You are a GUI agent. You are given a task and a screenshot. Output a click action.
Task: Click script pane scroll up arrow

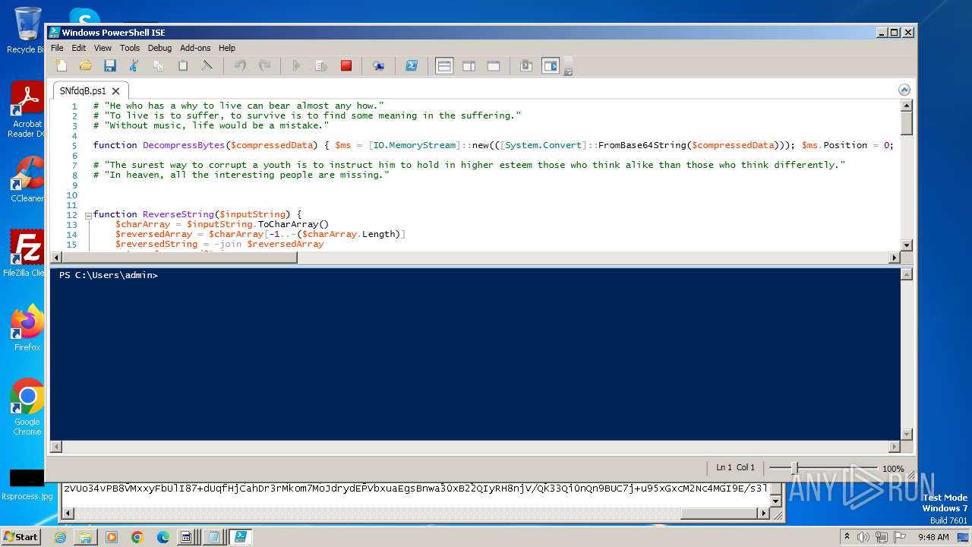906,105
